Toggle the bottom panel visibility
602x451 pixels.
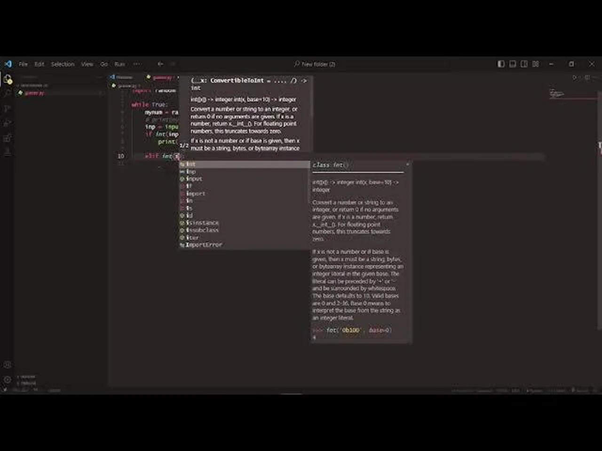[513, 64]
